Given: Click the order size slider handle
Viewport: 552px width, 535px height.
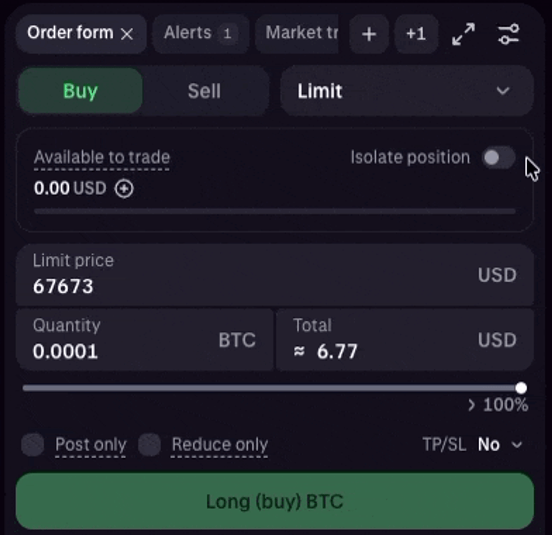Looking at the screenshot, I should (521, 388).
